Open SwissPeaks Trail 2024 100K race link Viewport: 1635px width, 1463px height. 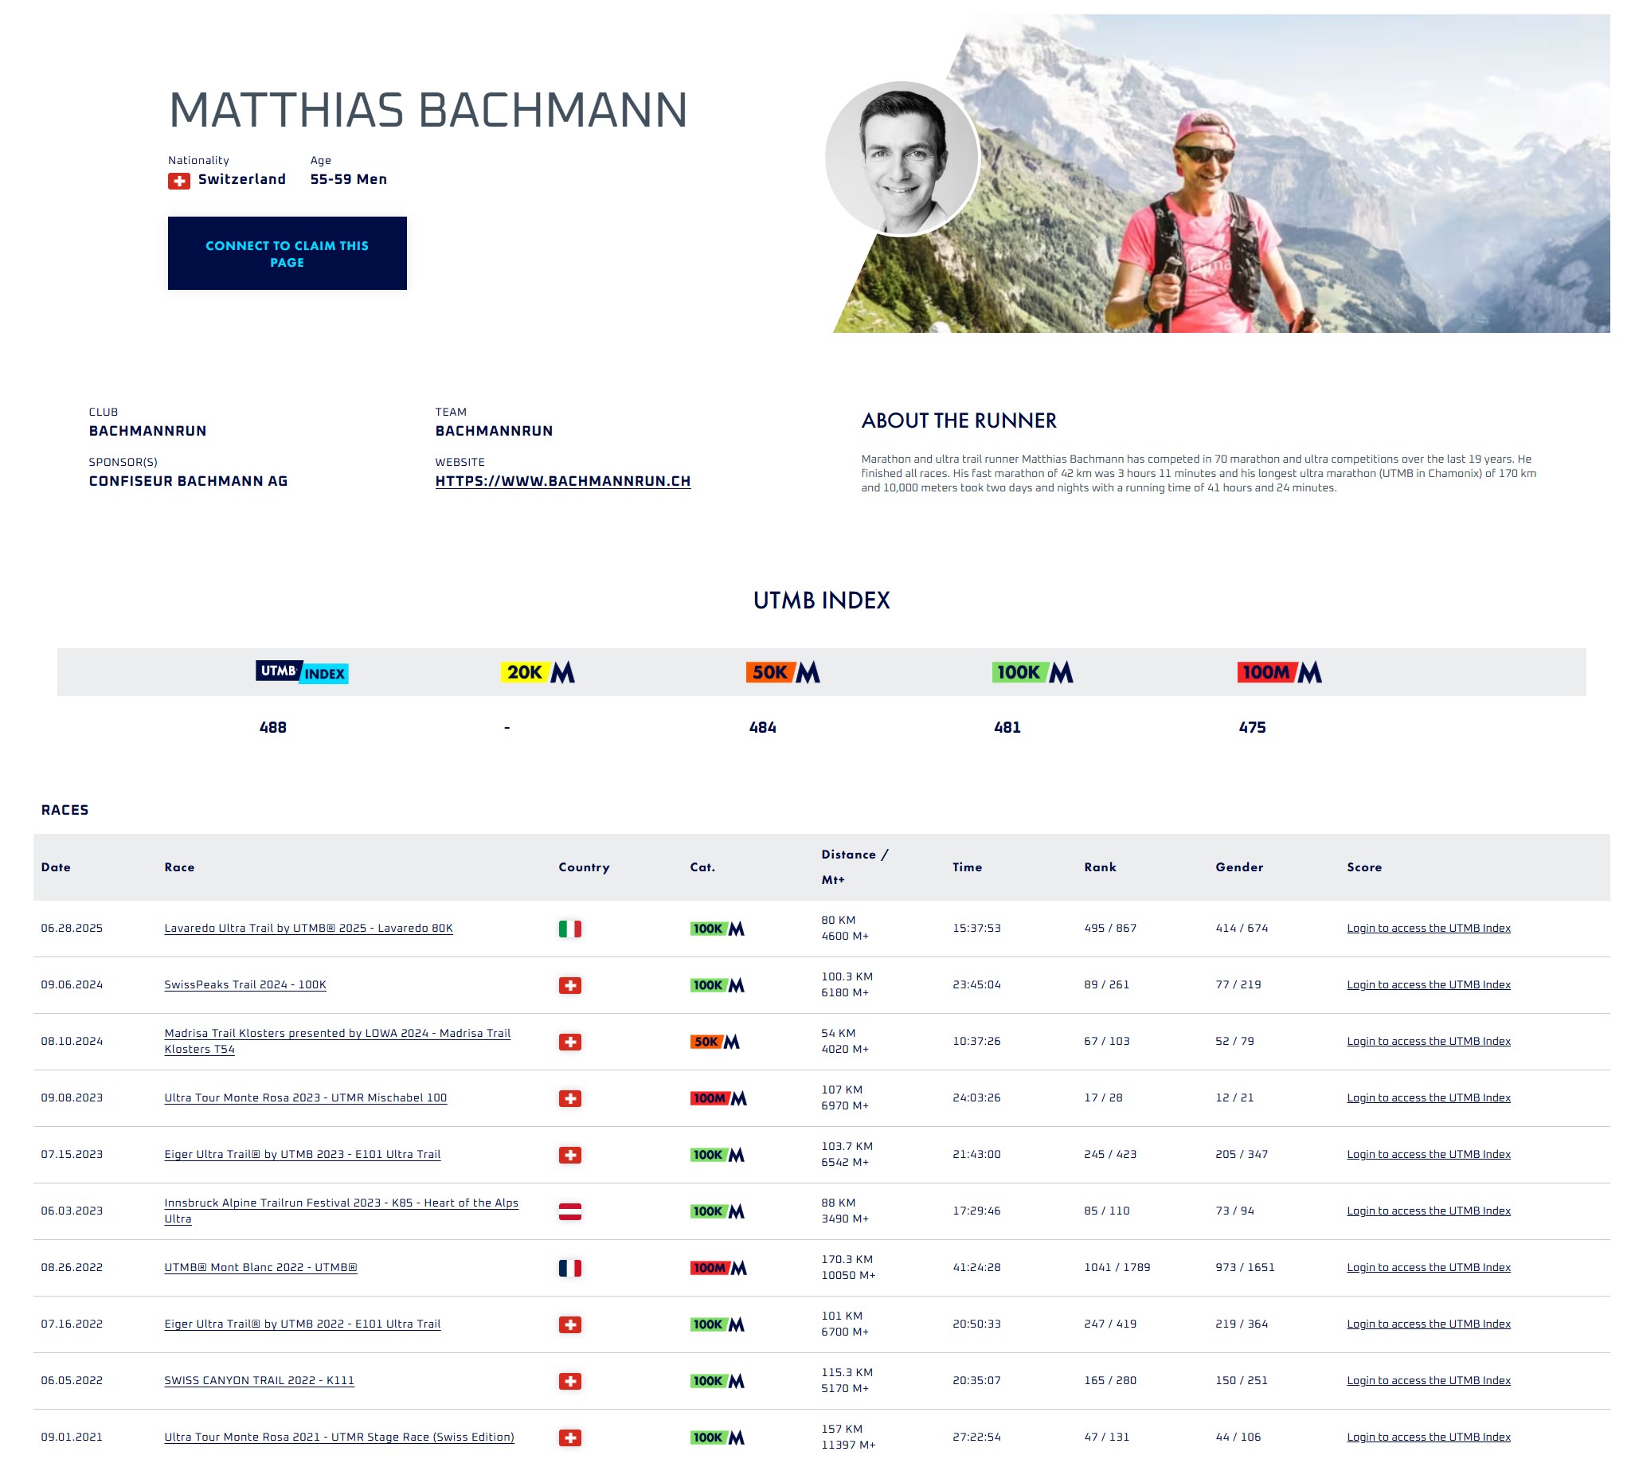245,984
